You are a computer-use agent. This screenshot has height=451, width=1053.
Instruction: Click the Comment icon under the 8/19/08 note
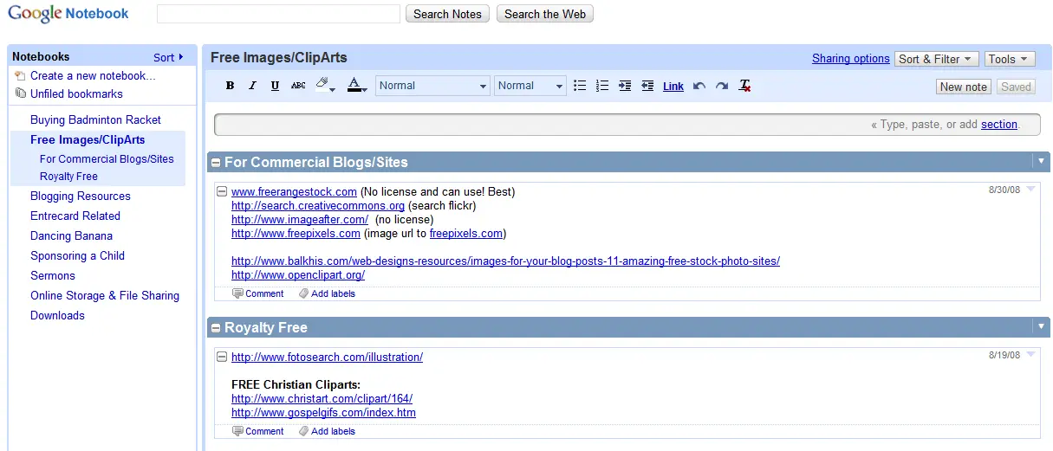click(x=238, y=431)
